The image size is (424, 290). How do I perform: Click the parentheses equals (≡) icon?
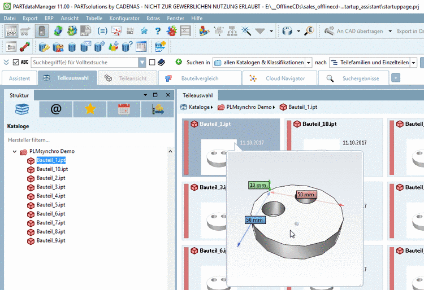pos(102,31)
